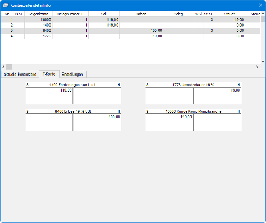Viewport: 266px width, 223px height.
Task: Select the T-Konto tab
Action: pyautogui.click(x=49, y=74)
